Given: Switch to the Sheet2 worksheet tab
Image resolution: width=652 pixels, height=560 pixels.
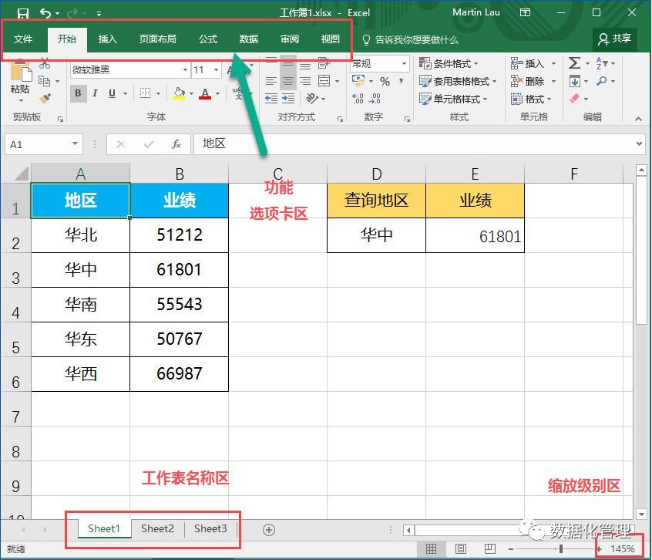Looking at the screenshot, I should point(157,528).
